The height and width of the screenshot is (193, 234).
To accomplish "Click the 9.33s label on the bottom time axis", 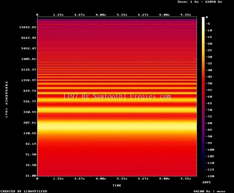I will (x=186, y=178).
